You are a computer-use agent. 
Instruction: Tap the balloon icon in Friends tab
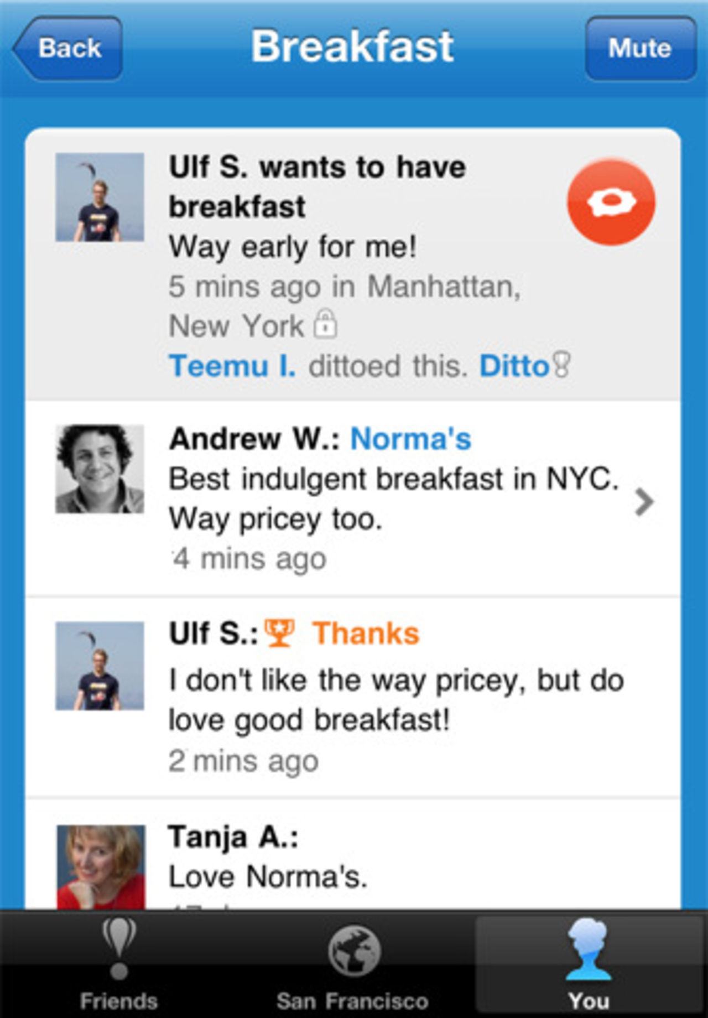(x=119, y=948)
